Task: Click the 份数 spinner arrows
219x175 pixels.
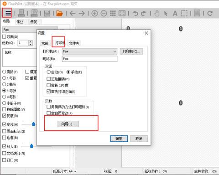Action: pyautogui.click(x=31, y=43)
